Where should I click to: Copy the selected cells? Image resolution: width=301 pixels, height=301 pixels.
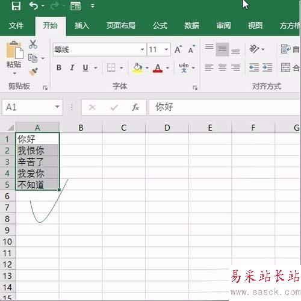point(33,58)
